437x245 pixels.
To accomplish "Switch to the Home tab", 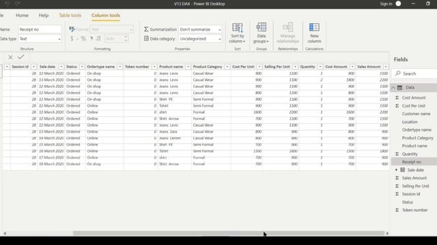I will 22,15.
